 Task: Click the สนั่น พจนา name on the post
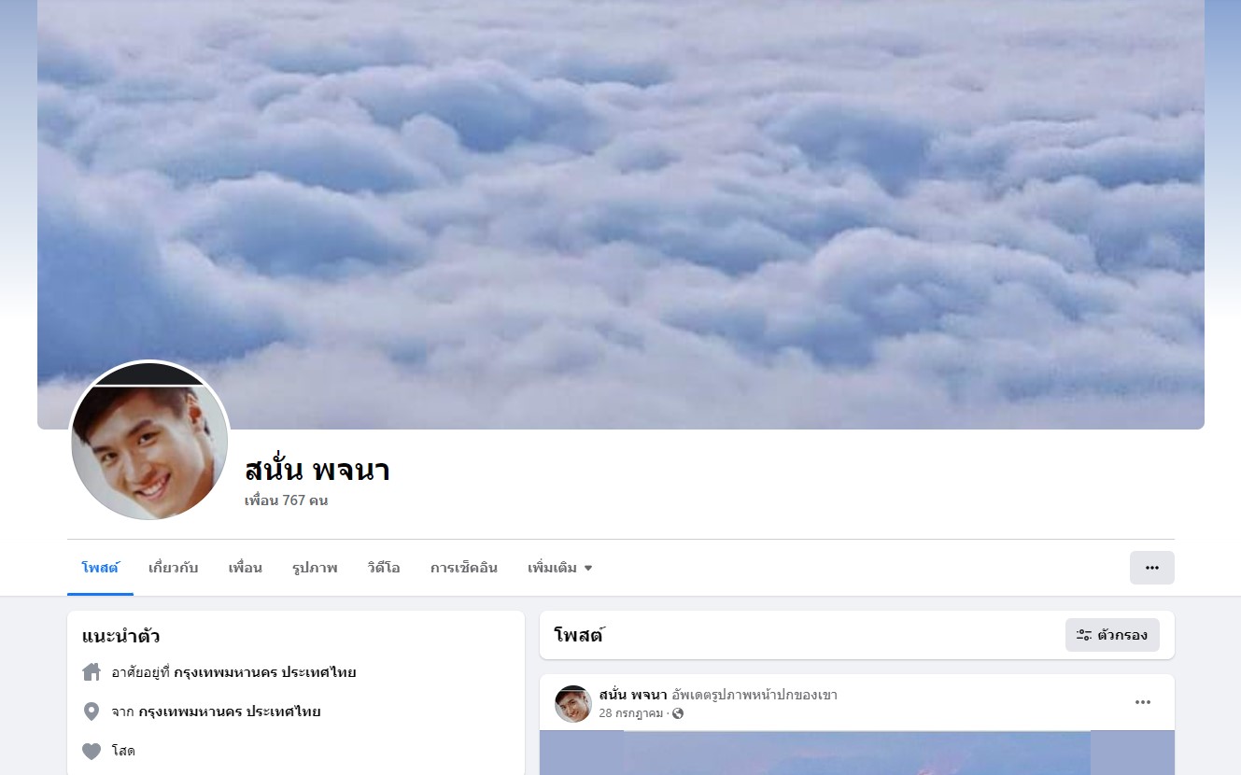coord(633,695)
